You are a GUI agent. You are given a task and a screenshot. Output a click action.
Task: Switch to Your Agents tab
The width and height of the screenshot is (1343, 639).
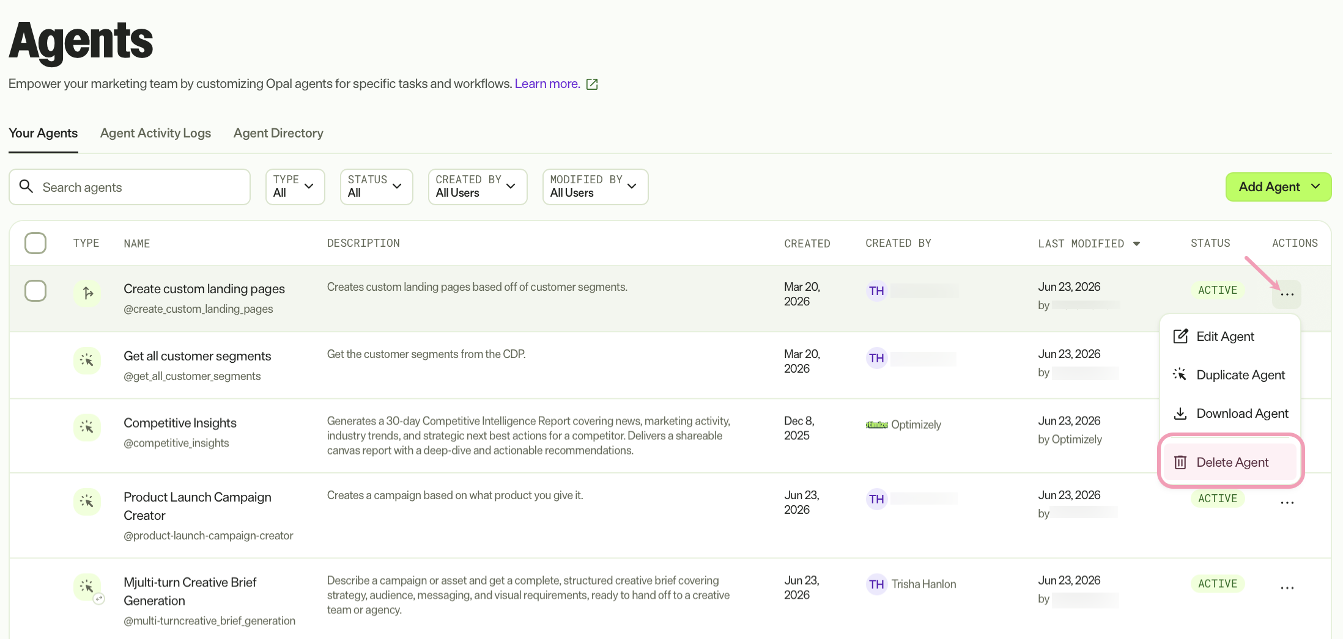point(43,133)
